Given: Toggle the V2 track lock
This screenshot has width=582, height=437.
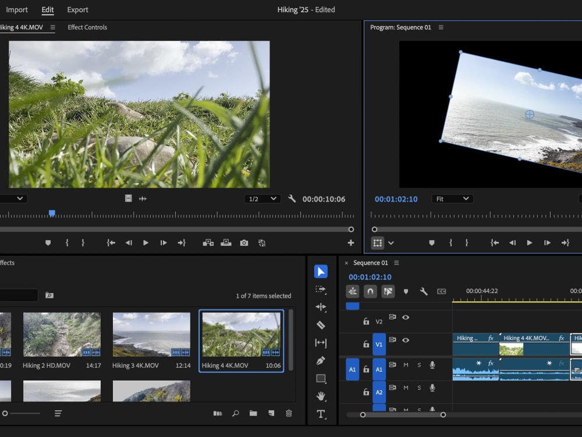Looking at the screenshot, I should click(366, 321).
